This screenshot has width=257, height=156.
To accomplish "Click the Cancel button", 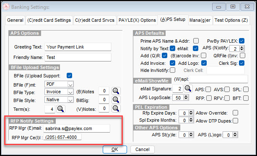I will (x=143, y=149).
